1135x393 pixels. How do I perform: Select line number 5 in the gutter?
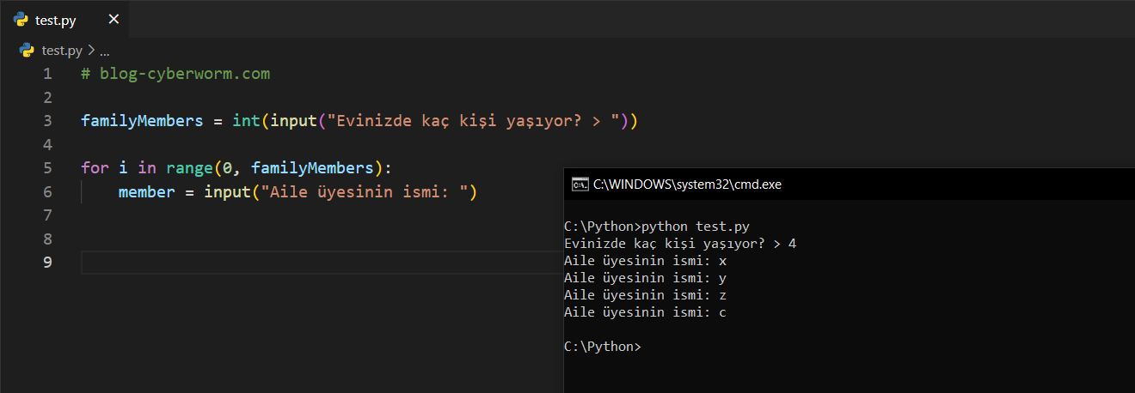coord(47,167)
